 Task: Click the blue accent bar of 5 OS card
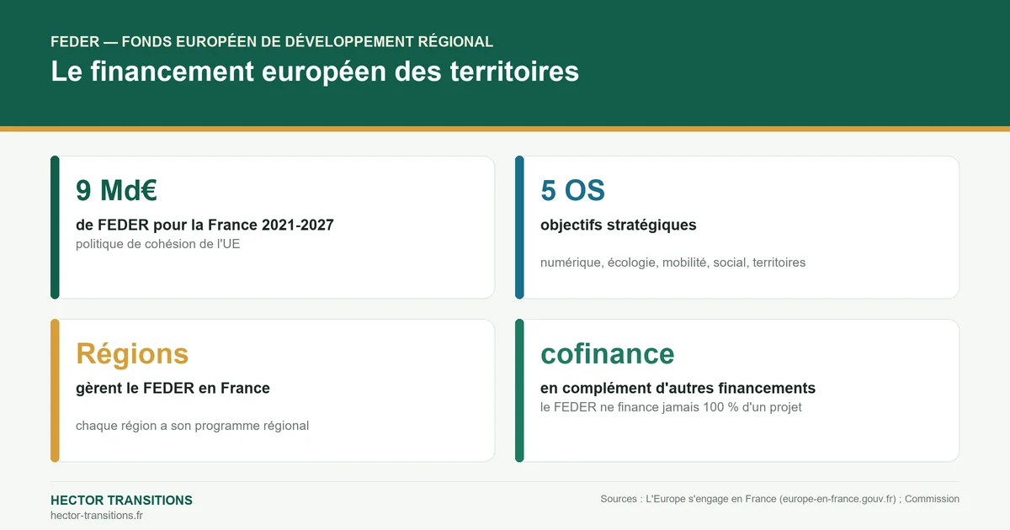pyautogui.click(x=519, y=227)
